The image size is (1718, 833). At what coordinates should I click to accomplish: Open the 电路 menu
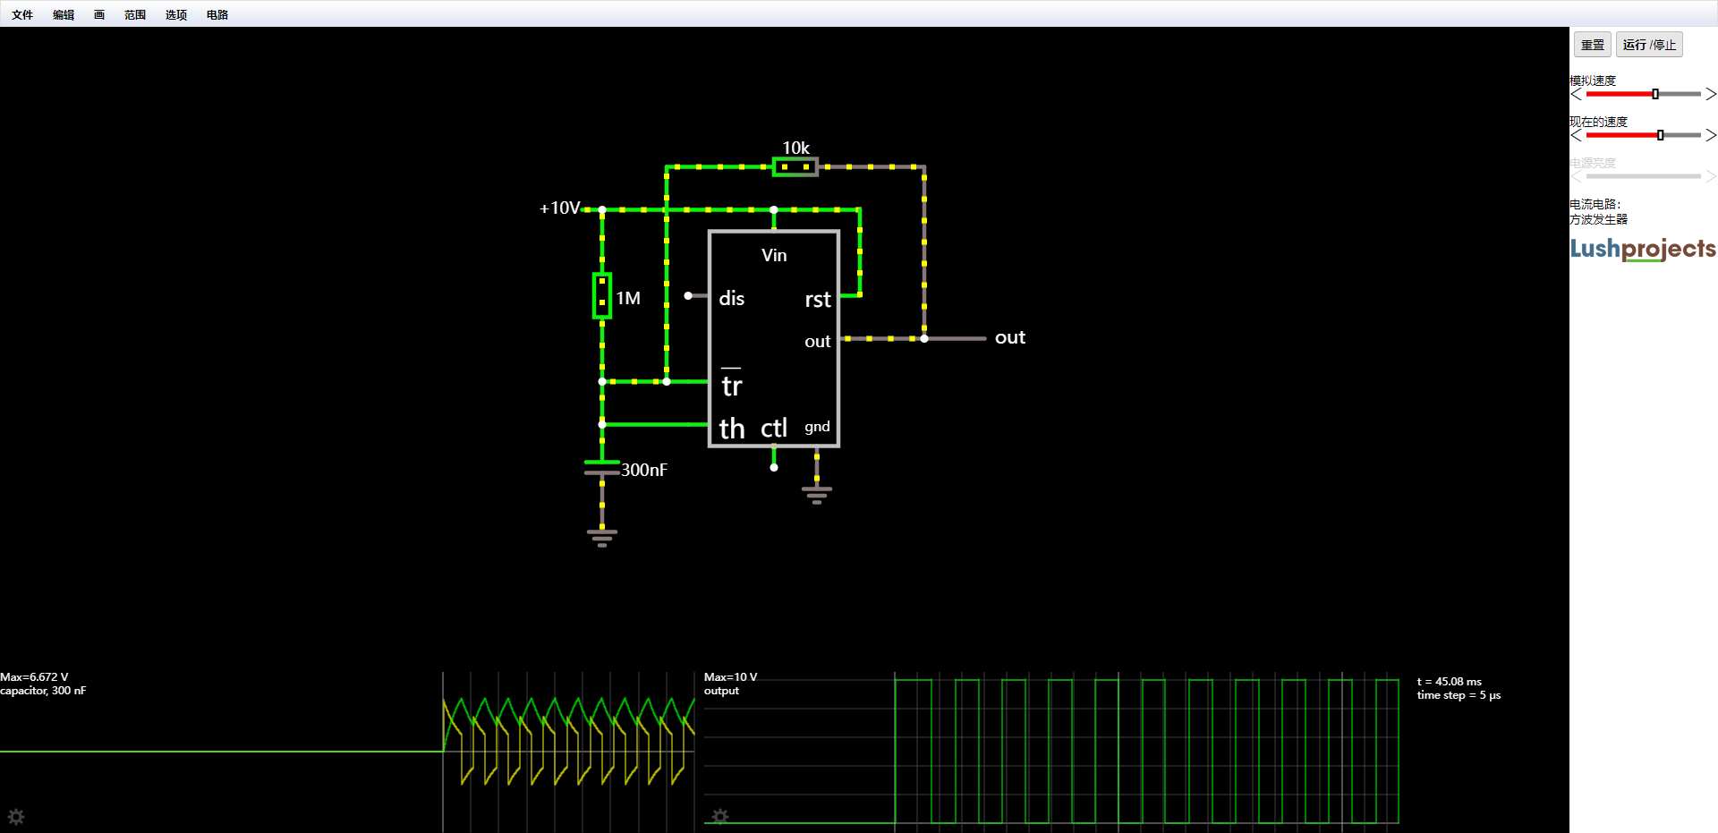tap(217, 14)
